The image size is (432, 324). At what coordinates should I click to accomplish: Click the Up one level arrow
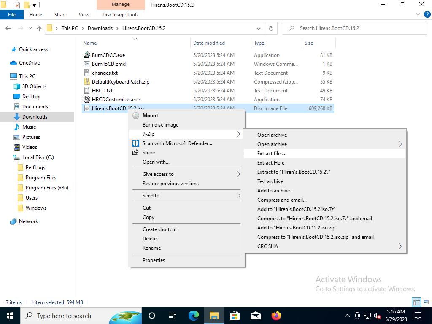(x=39, y=28)
